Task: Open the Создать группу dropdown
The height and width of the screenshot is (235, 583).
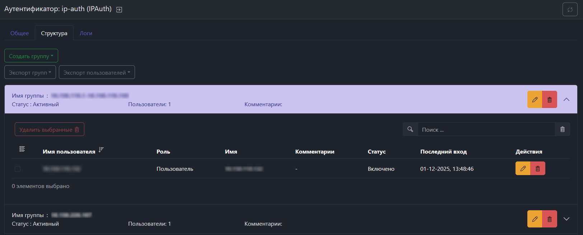Action: click(x=31, y=56)
